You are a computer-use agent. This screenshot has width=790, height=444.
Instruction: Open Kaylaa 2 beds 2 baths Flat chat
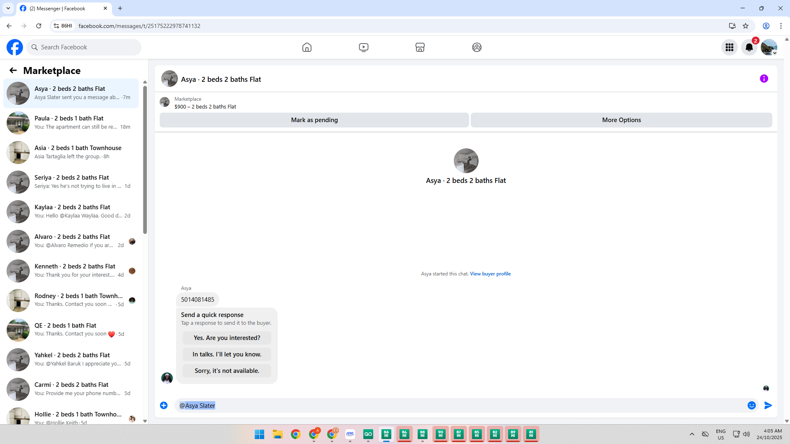click(x=71, y=212)
